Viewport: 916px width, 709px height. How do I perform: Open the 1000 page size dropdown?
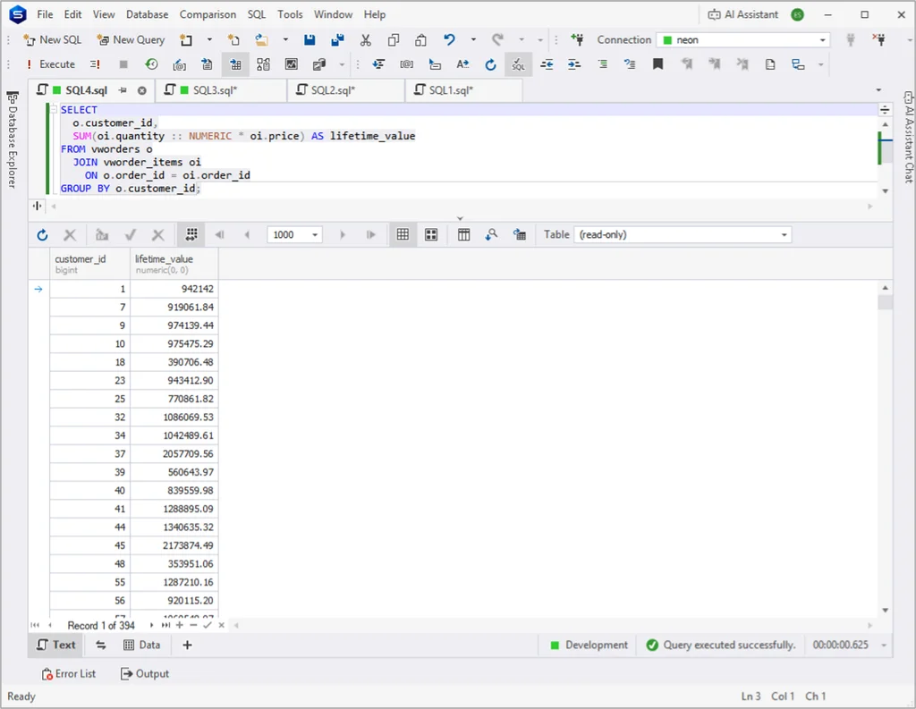315,235
